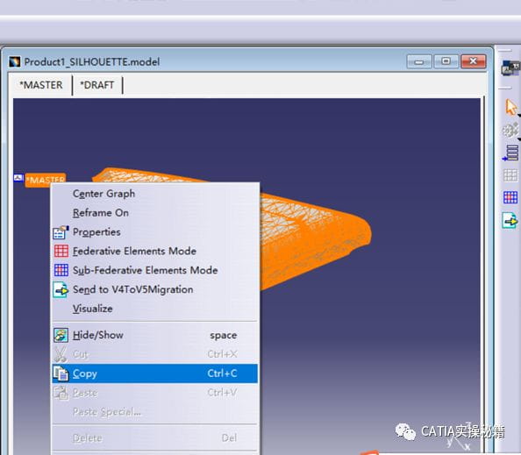Toggle Sub-Federative blue grid toolbar icon

point(510,197)
